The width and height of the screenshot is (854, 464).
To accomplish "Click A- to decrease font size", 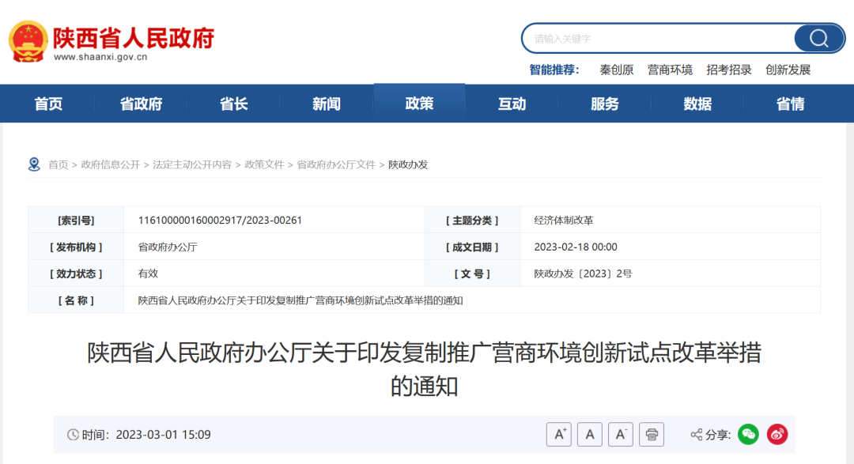I will tap(621, 434).
